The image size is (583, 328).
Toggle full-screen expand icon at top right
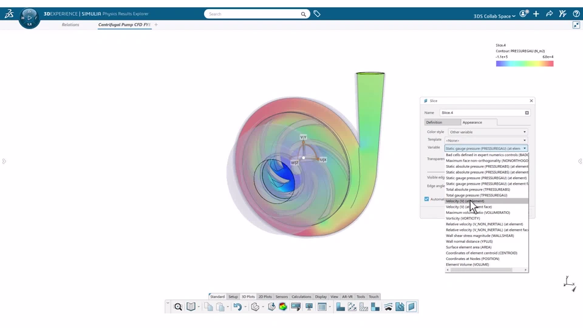tap(576, 25)
